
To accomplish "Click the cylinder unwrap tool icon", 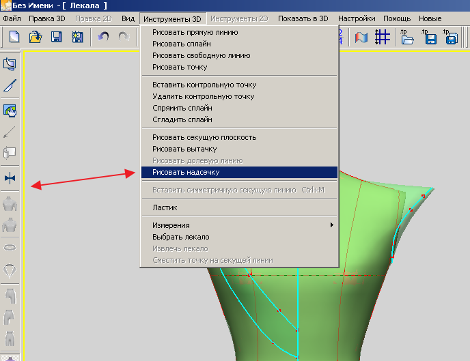I will click(10, 153).
